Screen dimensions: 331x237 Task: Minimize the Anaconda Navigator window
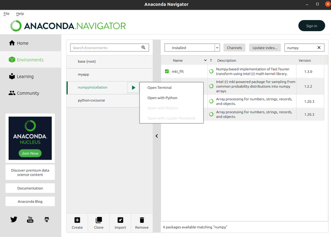pyautogui.click(x=307, y=4)
